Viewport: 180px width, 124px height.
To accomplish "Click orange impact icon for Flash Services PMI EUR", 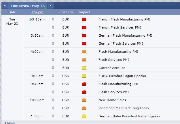I will click(x=84, y=60).
